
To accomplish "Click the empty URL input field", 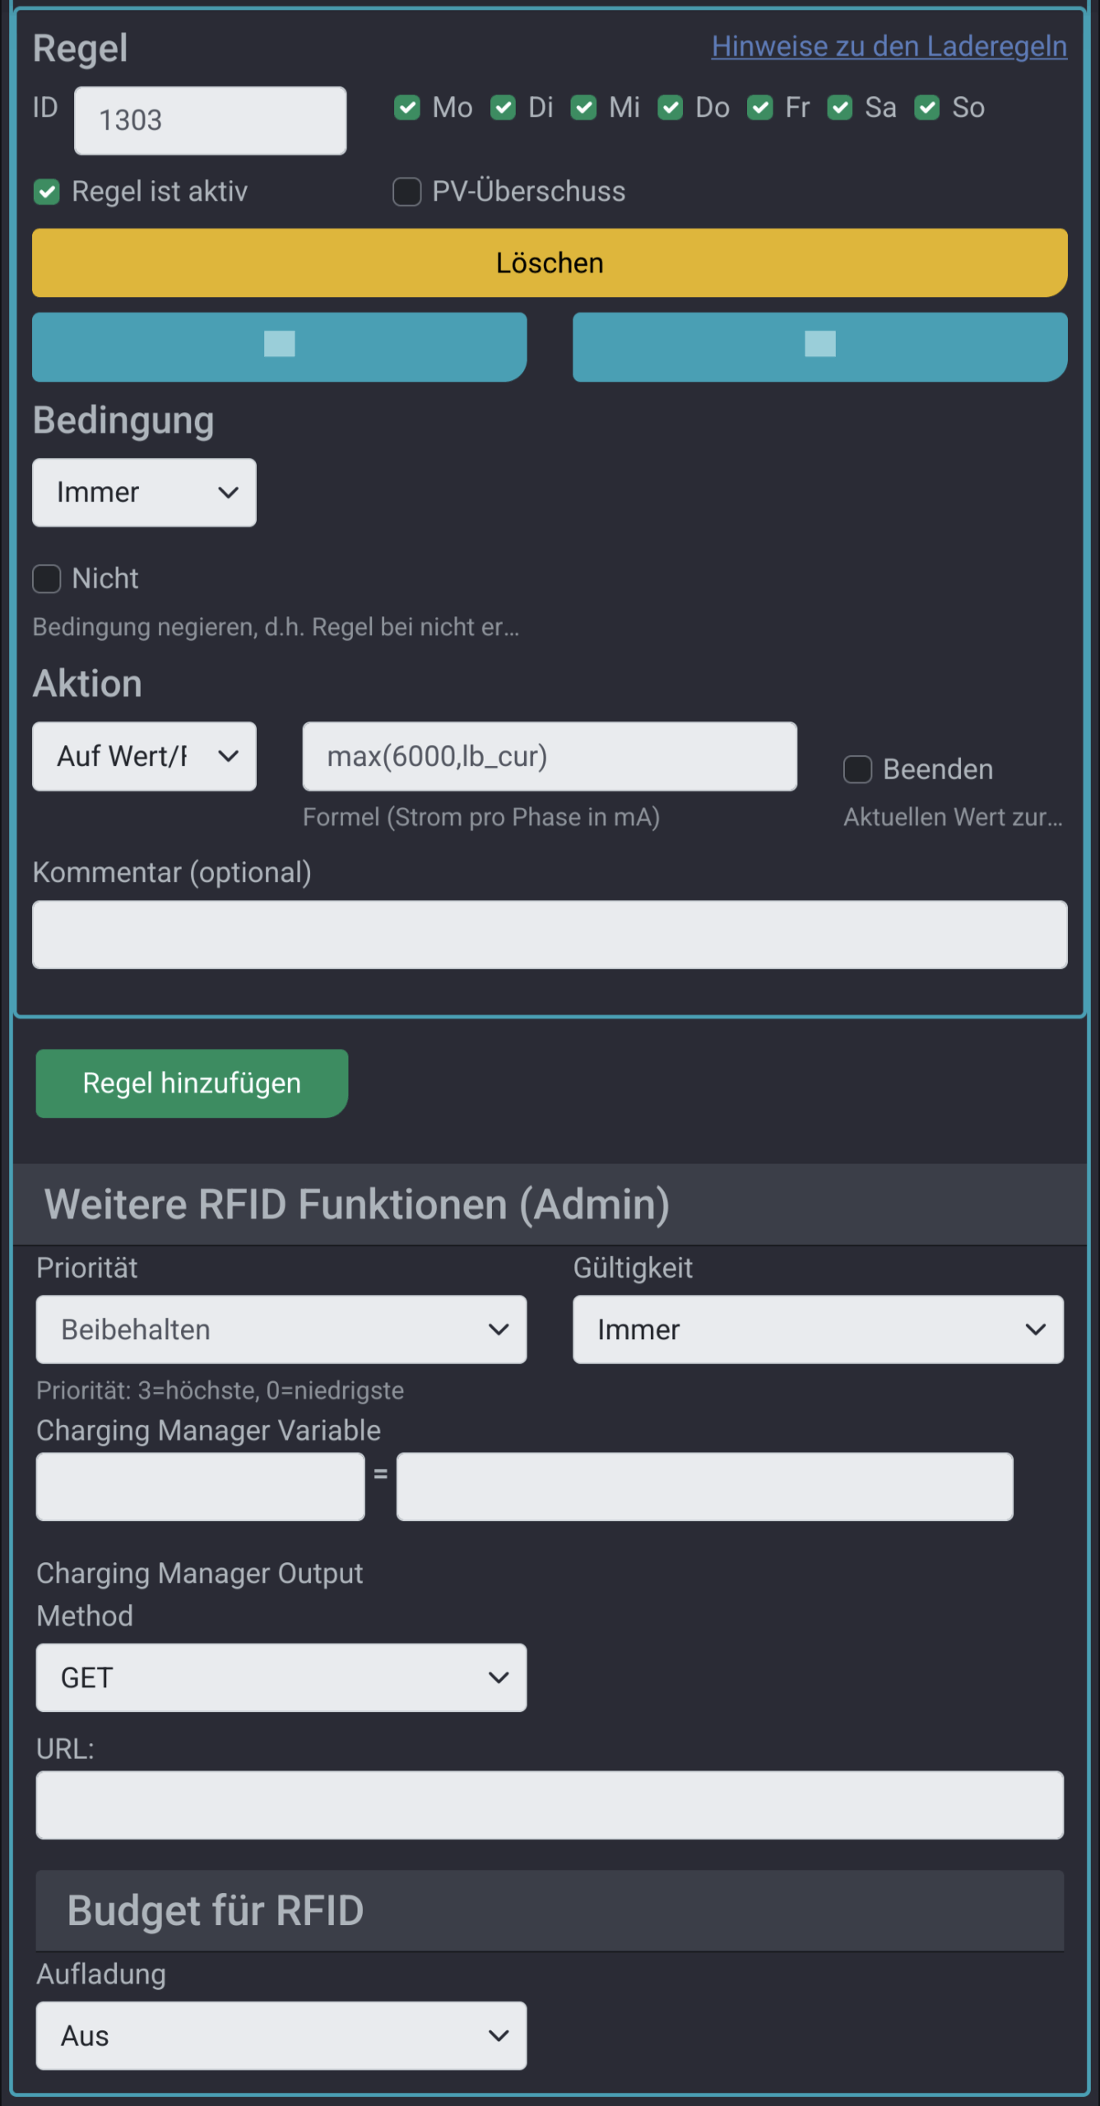I will [549, 1805].
